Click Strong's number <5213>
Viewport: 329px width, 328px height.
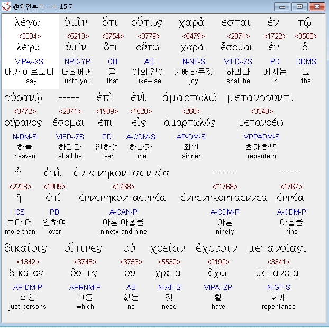point(78,36)
